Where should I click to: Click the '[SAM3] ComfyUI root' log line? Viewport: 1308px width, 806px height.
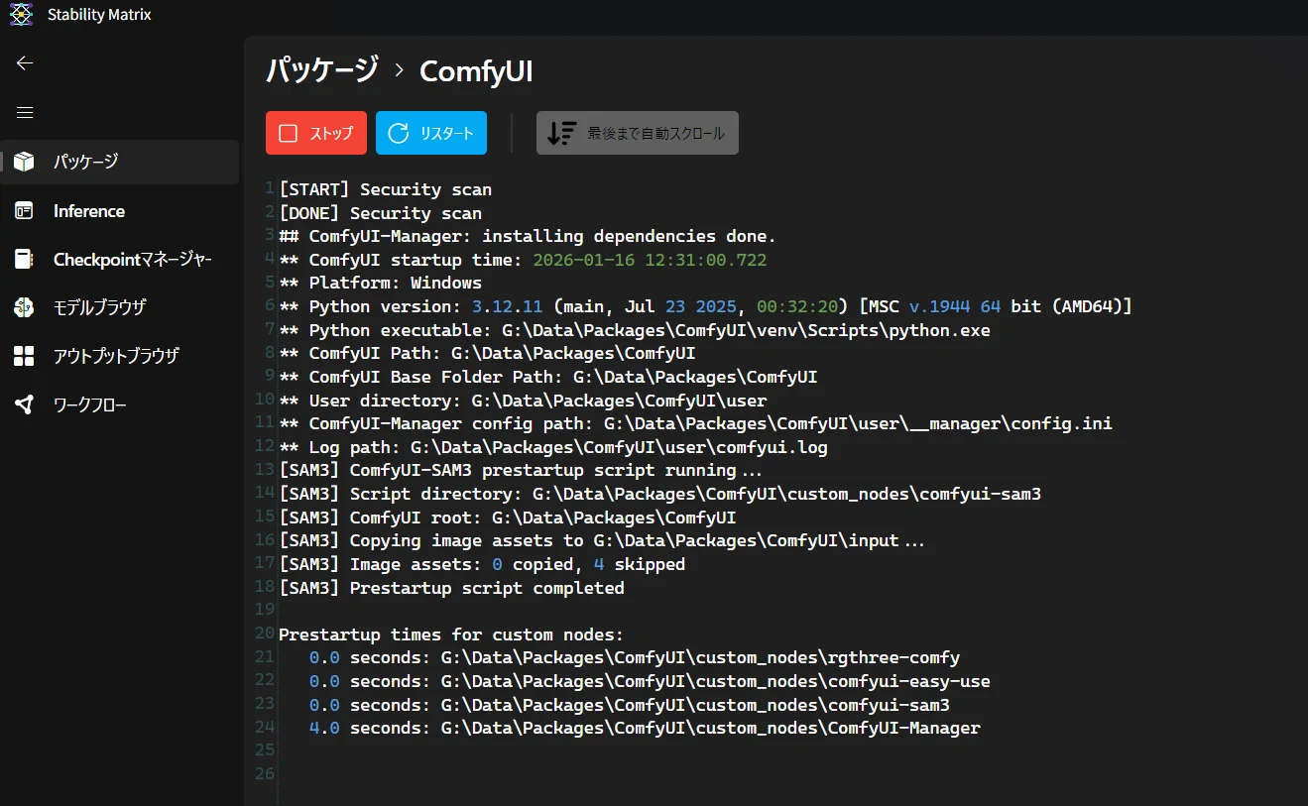point(508,518)
